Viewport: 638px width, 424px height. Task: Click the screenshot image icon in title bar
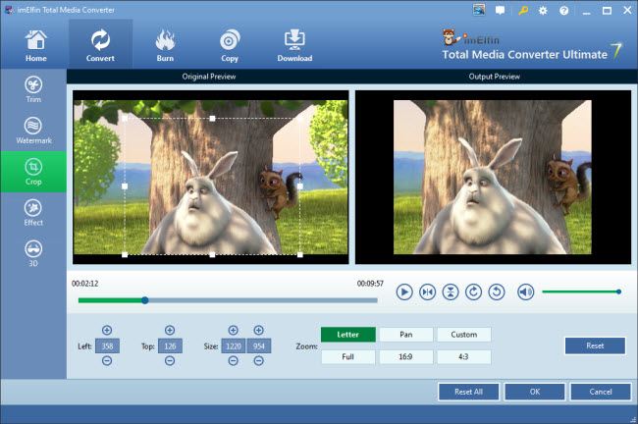pyautogui.click(x=479, y=10)
